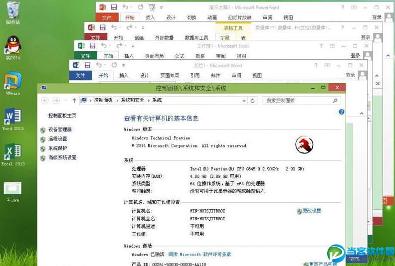The width and height of the screenshot is (395, 266).
Task: Open the Customize Quick Access dropdown in Word
Action: coord(124,65)
